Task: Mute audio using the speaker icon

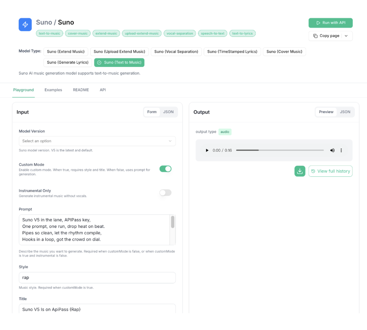Action: [332, 150]
